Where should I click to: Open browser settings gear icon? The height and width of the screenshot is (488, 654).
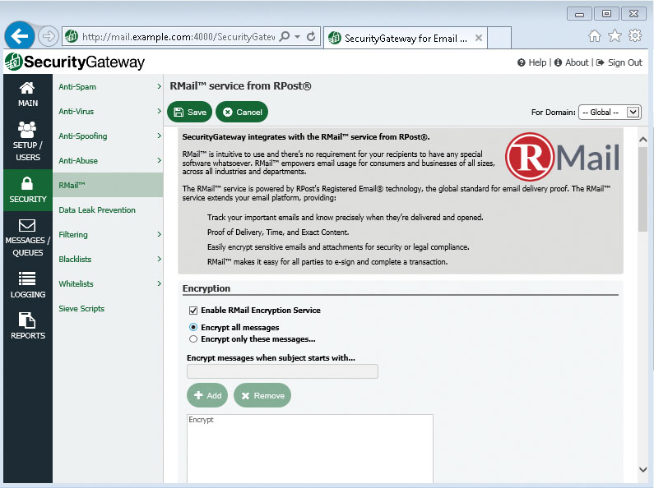coord(635,36)
